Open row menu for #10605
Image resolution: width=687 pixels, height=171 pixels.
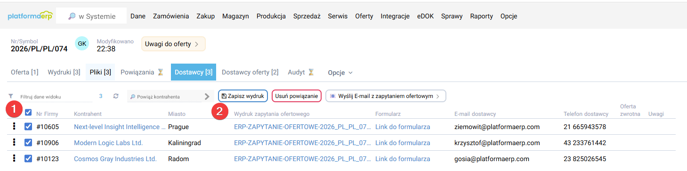coord(14,126)
